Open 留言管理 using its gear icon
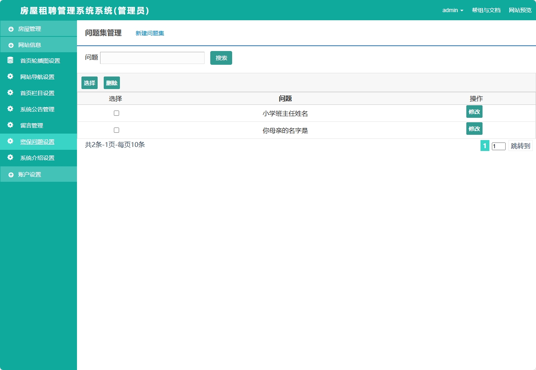This screenshot has width=536, height=370. pyautogui.click(x=10, y=125)
